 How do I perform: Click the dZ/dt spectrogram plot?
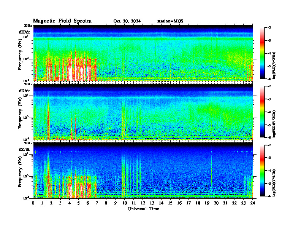pyautogui.click(x=143, y=171)
